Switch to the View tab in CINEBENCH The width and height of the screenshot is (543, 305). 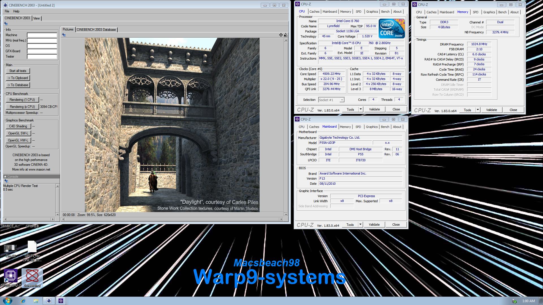36,18
